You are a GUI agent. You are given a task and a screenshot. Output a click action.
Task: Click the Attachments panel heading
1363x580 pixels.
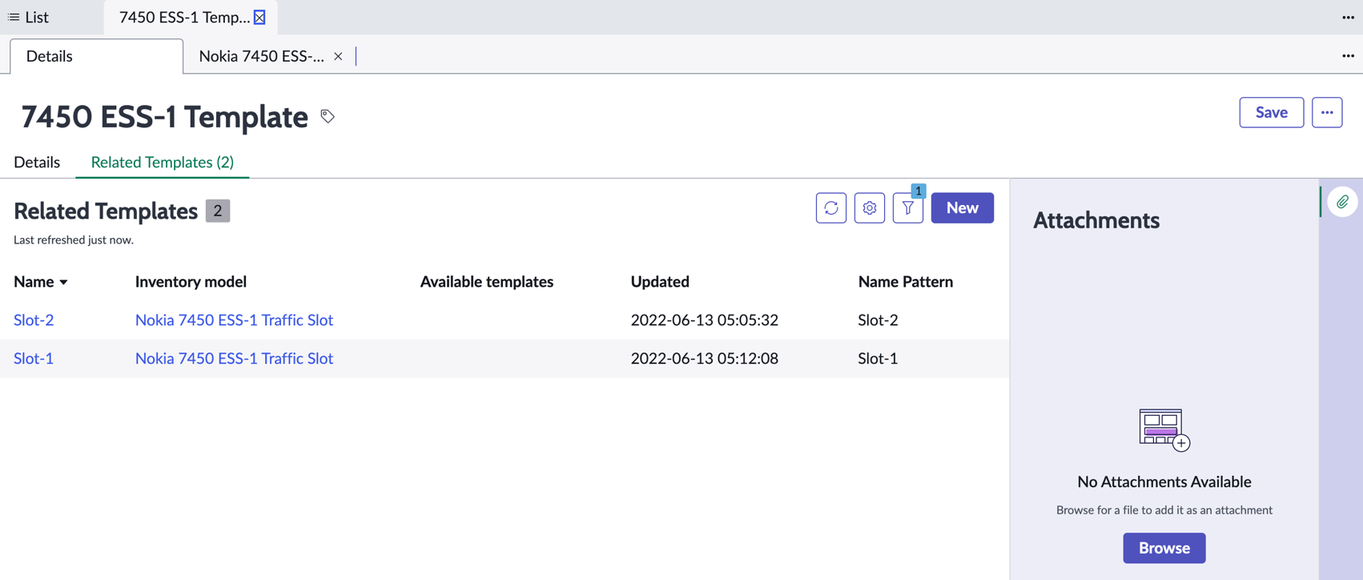click(1096, 220)
